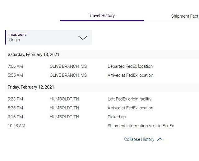The height and width of the screenshot is (161, 199).
Task: Expand the Time Zone dropdown arrow
Action: tap(83, 38)
